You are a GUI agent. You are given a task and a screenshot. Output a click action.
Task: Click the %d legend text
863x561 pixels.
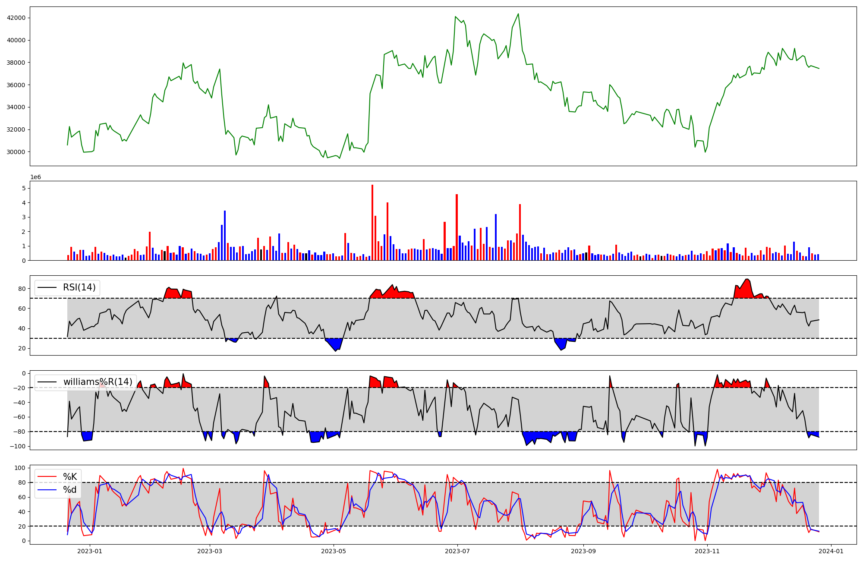[70, 490]
